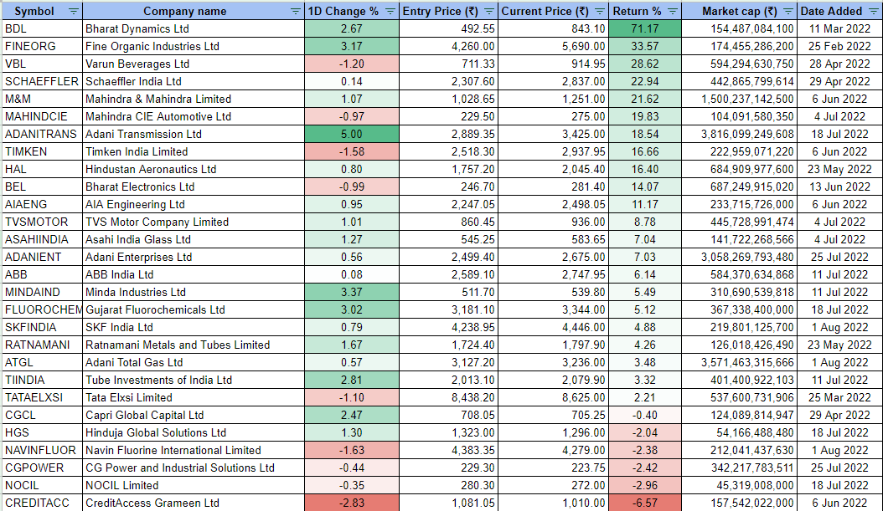Image resolution: width=883 pixels, height=511 pixels.
Task: Click the TATAELXSI symbol cell
Action: tap(42, 397)
